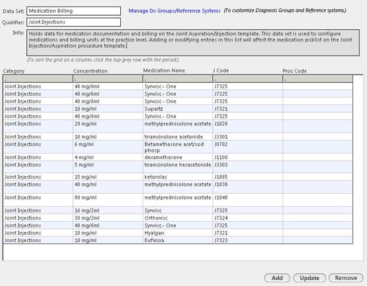Select Joint Injections category in Euflexxa row
367x286 pixels.
[x=38, y=240]
